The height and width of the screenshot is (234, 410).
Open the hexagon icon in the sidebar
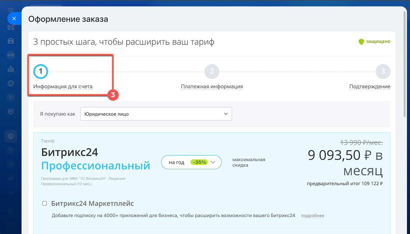point(11,83)
